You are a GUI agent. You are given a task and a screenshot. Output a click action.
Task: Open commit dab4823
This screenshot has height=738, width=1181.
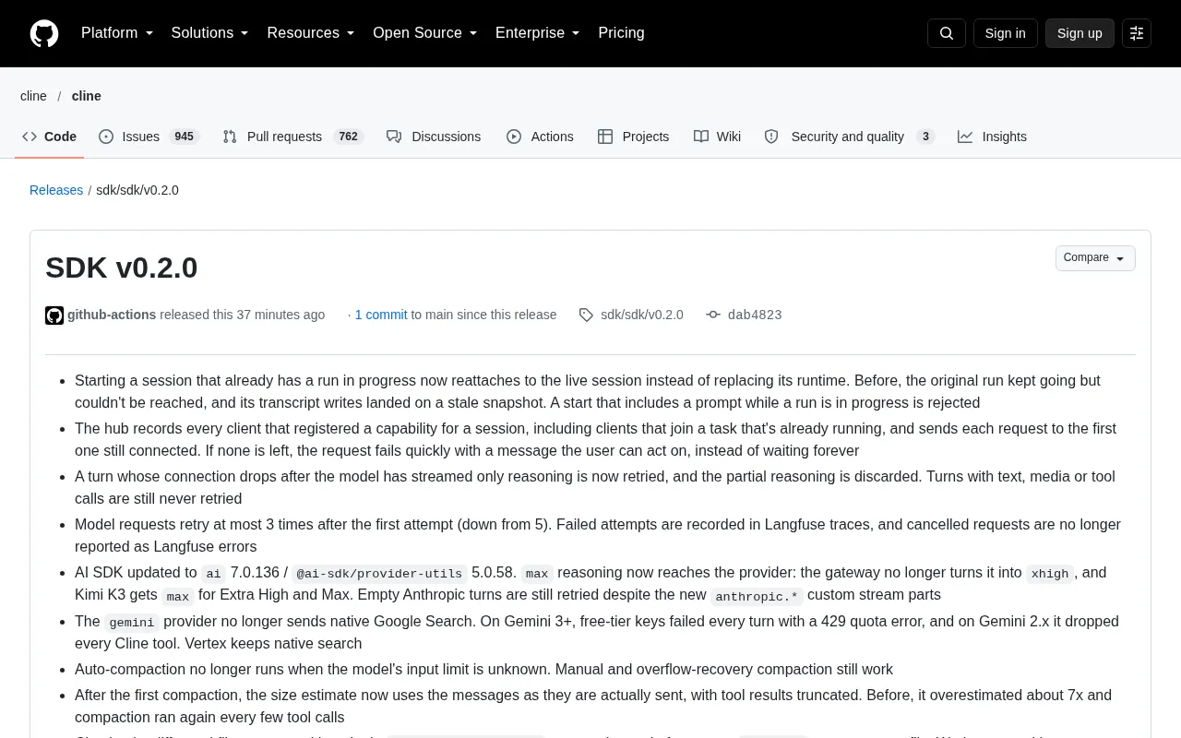point(755,315)
